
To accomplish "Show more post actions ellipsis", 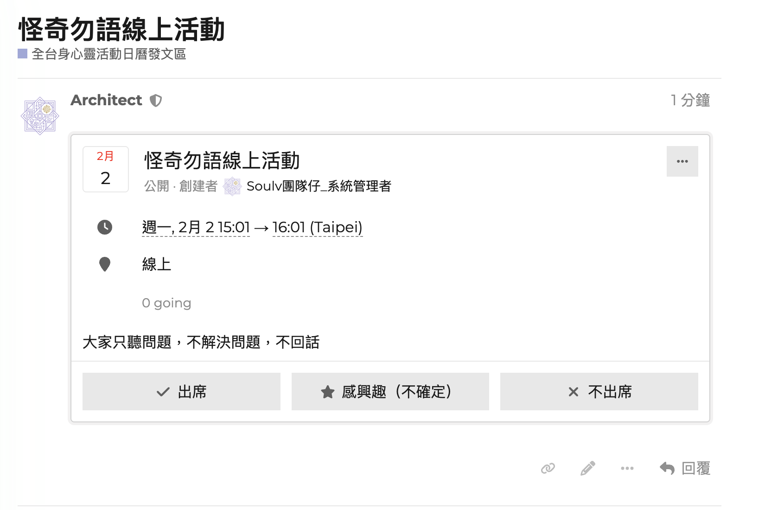I will tap(627, 468).
